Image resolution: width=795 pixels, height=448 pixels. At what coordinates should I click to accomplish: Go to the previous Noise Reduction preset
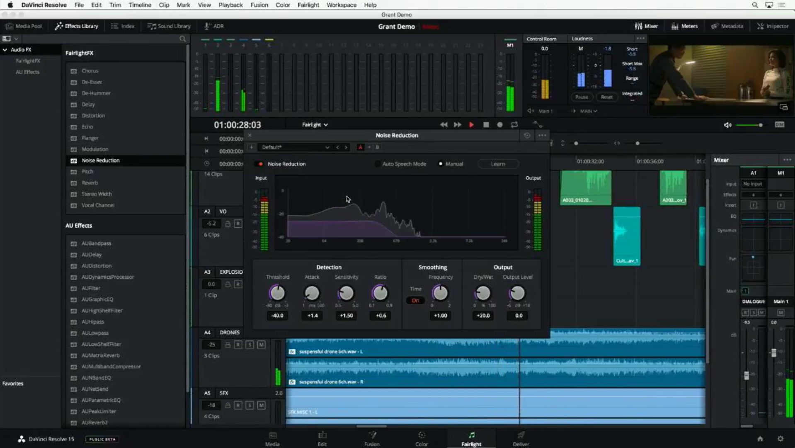tap(337, 147)
